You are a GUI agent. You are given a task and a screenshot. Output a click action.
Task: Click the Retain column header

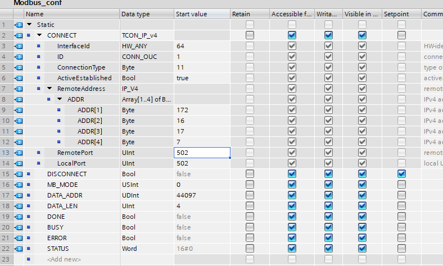[250, 14]
